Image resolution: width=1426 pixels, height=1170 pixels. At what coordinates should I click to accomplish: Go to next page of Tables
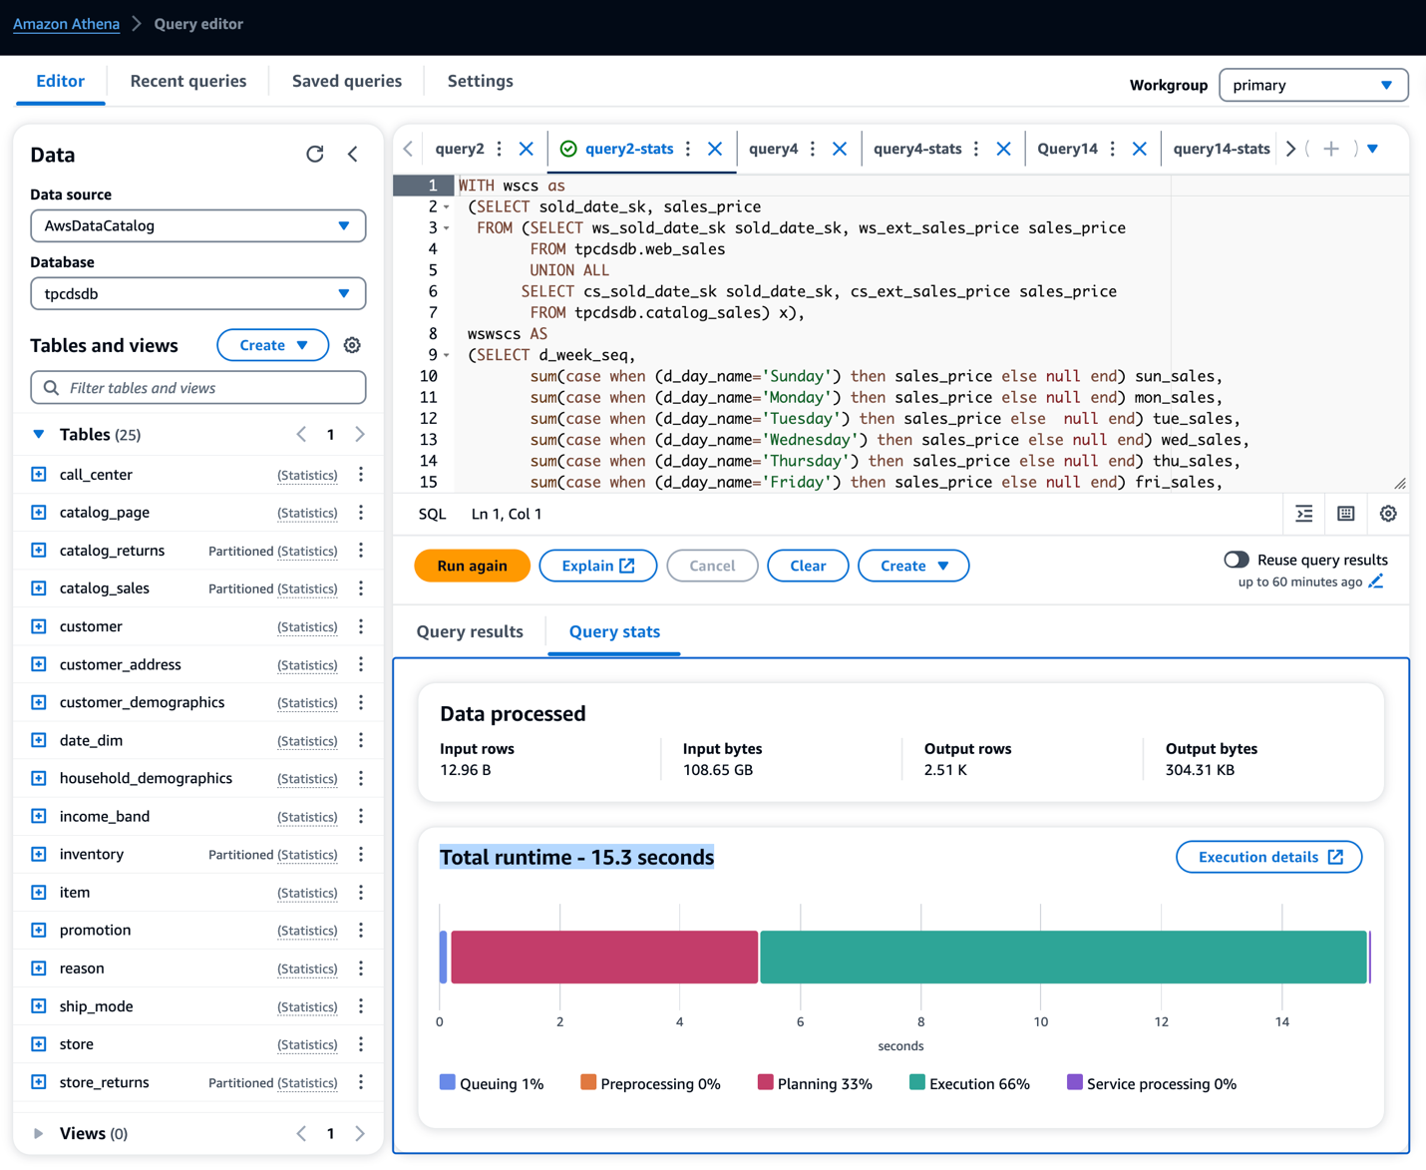(x=360, y=434)
